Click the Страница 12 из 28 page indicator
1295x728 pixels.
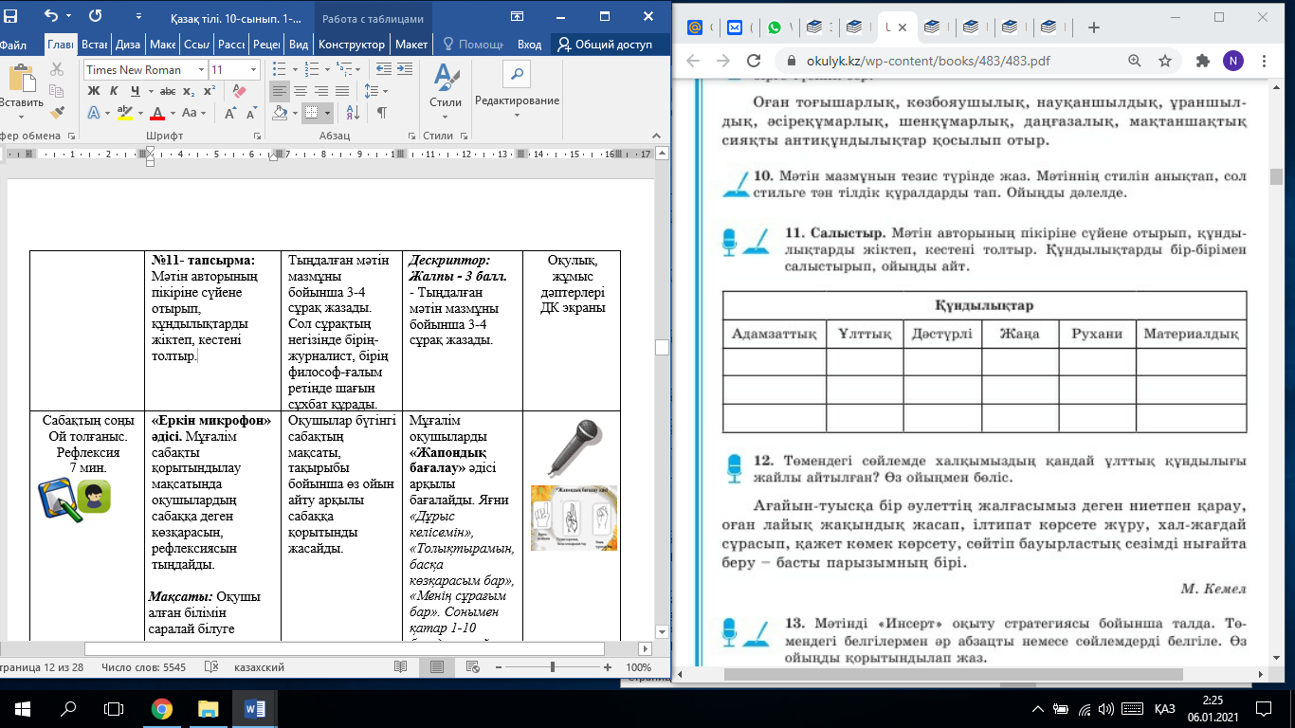42,667
